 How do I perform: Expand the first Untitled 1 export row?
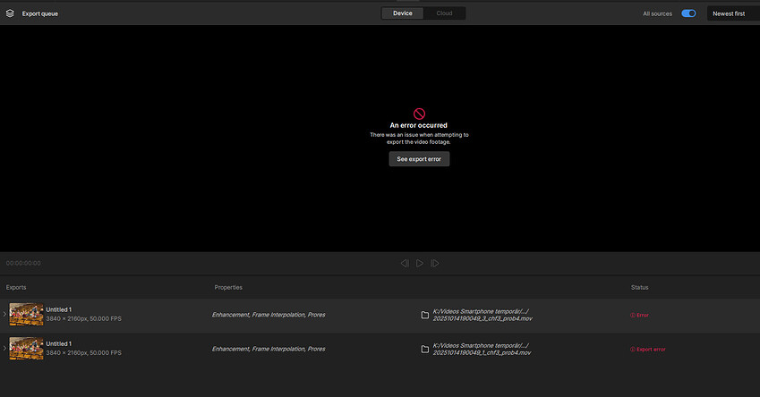4,315
